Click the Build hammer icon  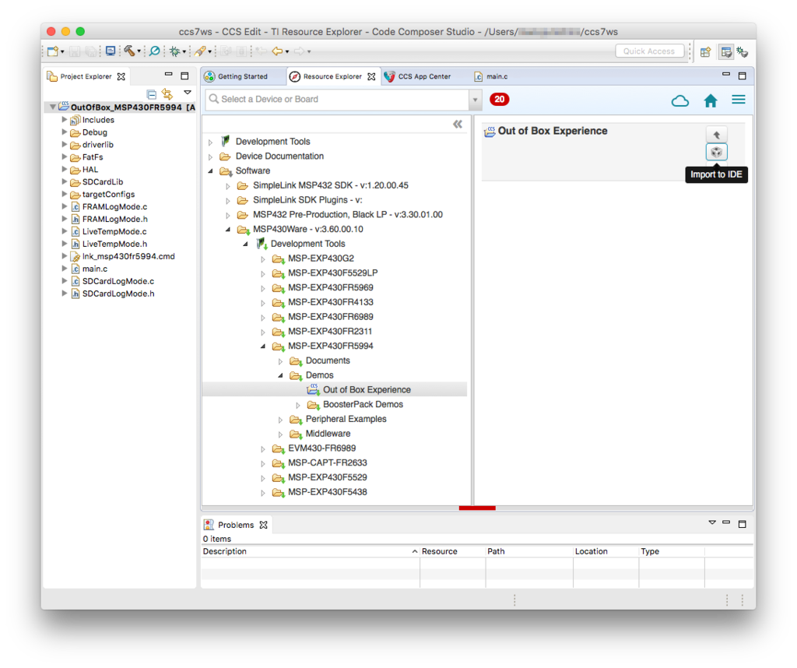click(129, 51)
